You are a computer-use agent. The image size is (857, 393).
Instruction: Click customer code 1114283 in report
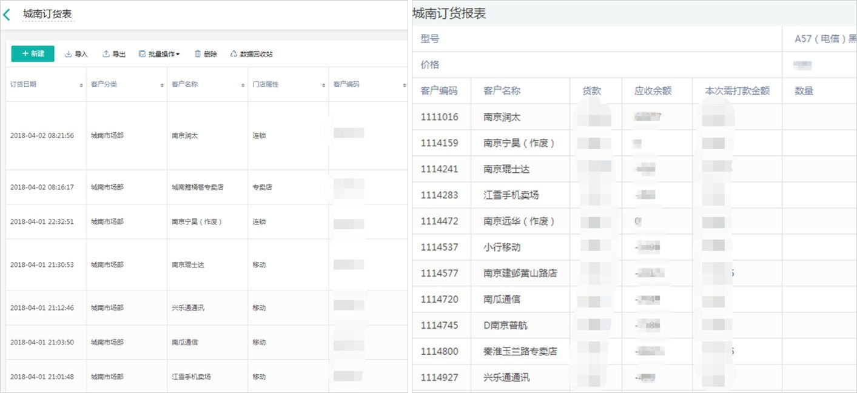tap(440, 195)
